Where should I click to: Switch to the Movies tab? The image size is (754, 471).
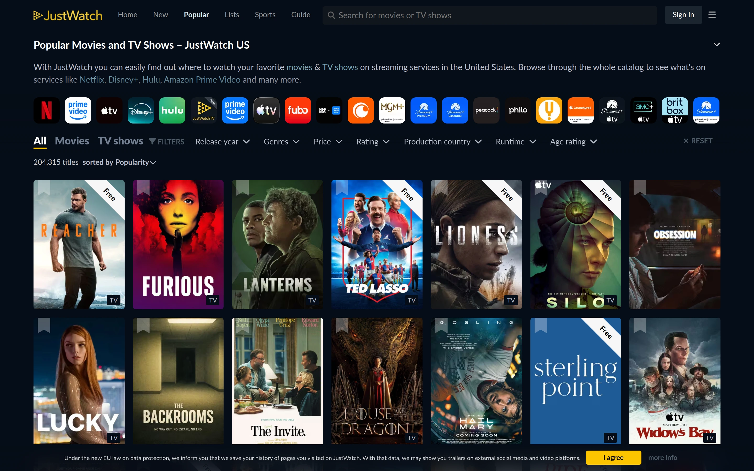click(x=72, y=141)
